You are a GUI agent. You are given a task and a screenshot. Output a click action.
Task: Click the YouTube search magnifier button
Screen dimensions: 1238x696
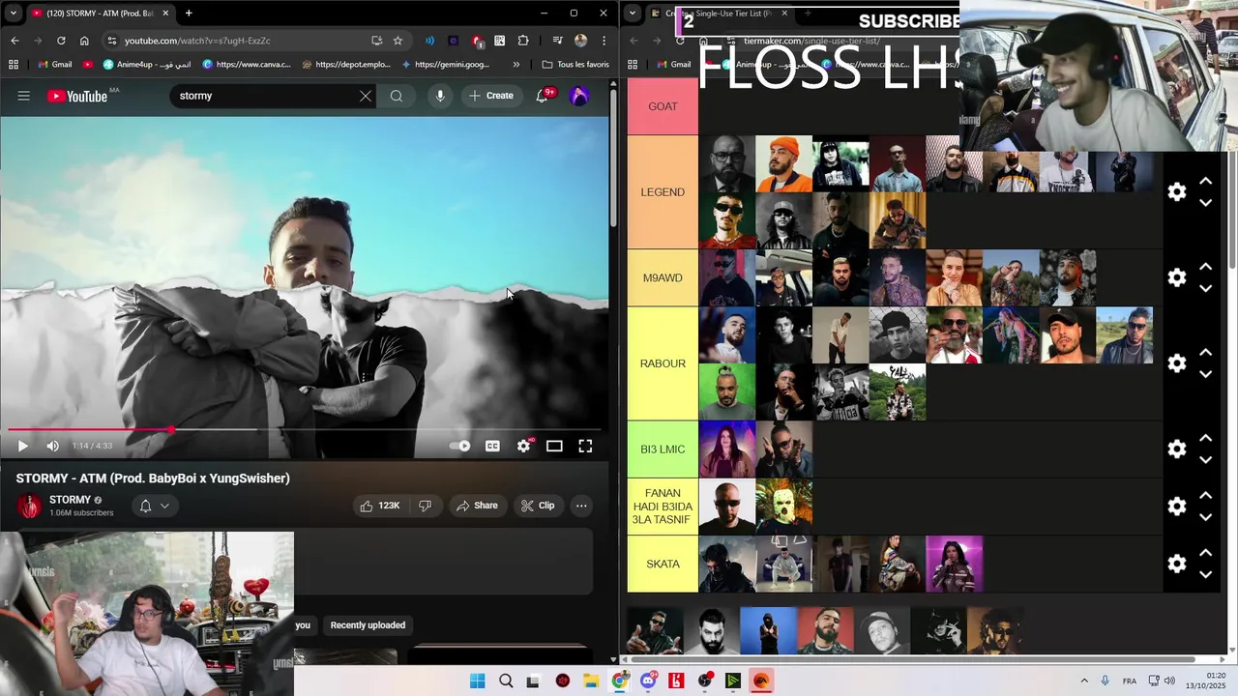[x=397, y=96]
